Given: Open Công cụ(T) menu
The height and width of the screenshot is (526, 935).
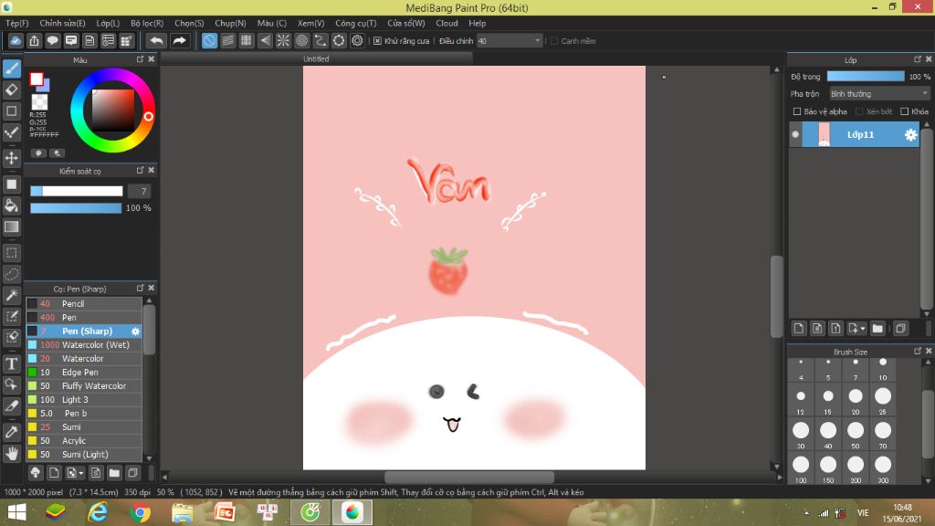Looking at the screenshot, I should coord(355,23).
